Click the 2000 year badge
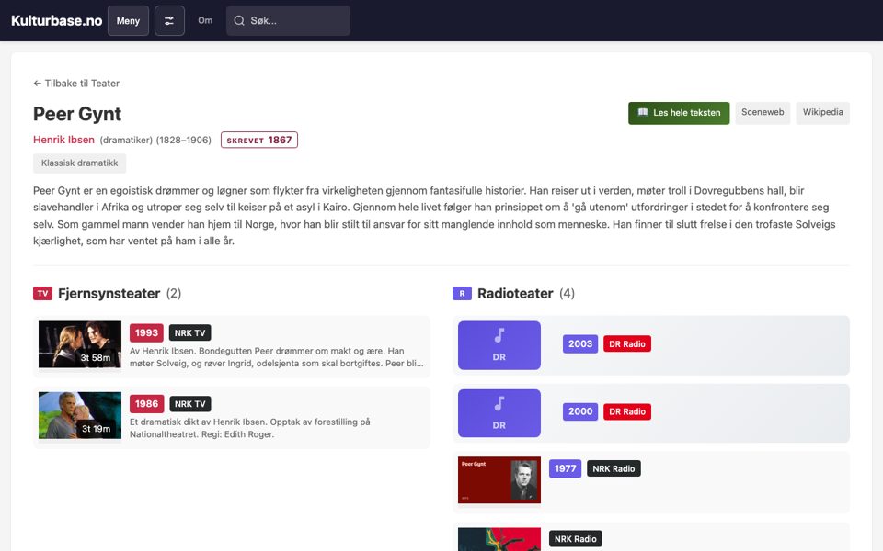This screenshot has width=883, height=551. (580, 411)
